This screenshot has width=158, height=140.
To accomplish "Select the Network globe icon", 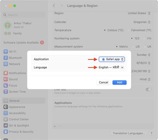I will coord(6,64).
